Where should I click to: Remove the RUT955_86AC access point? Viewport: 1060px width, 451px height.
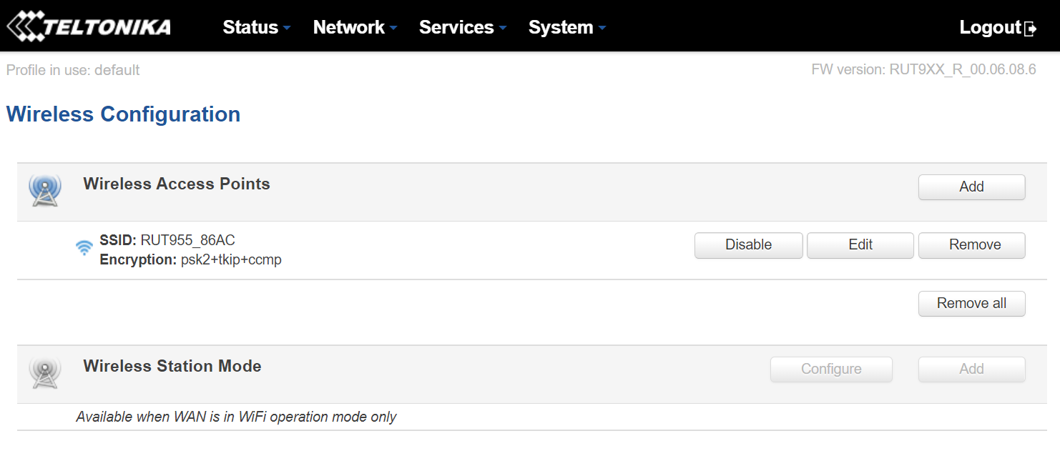[x=971, y=245]
